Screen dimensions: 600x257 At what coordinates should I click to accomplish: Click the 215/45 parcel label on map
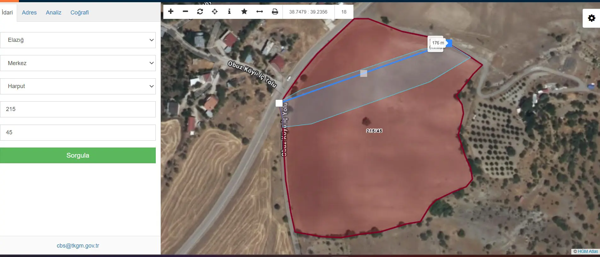point(374,131)
